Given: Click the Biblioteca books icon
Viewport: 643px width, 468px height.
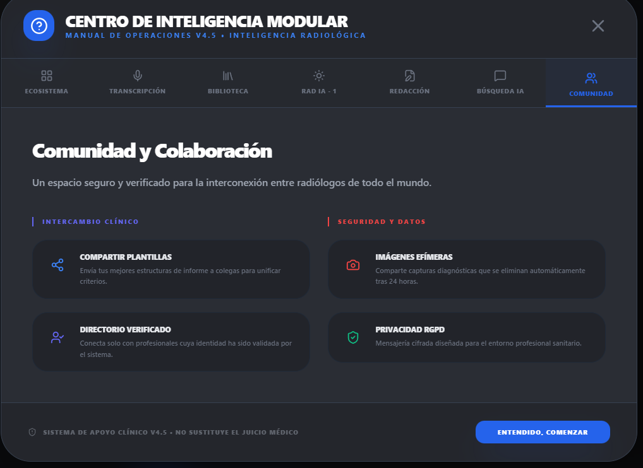Looking at the screenshot, I should coord(228,76).
